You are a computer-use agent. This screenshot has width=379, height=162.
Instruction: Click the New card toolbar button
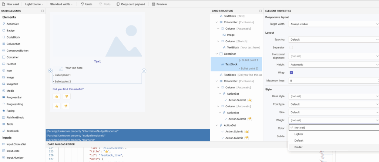tap(10, 4)
